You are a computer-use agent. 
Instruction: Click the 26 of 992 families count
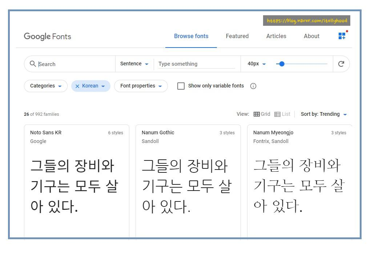point(41,114)
